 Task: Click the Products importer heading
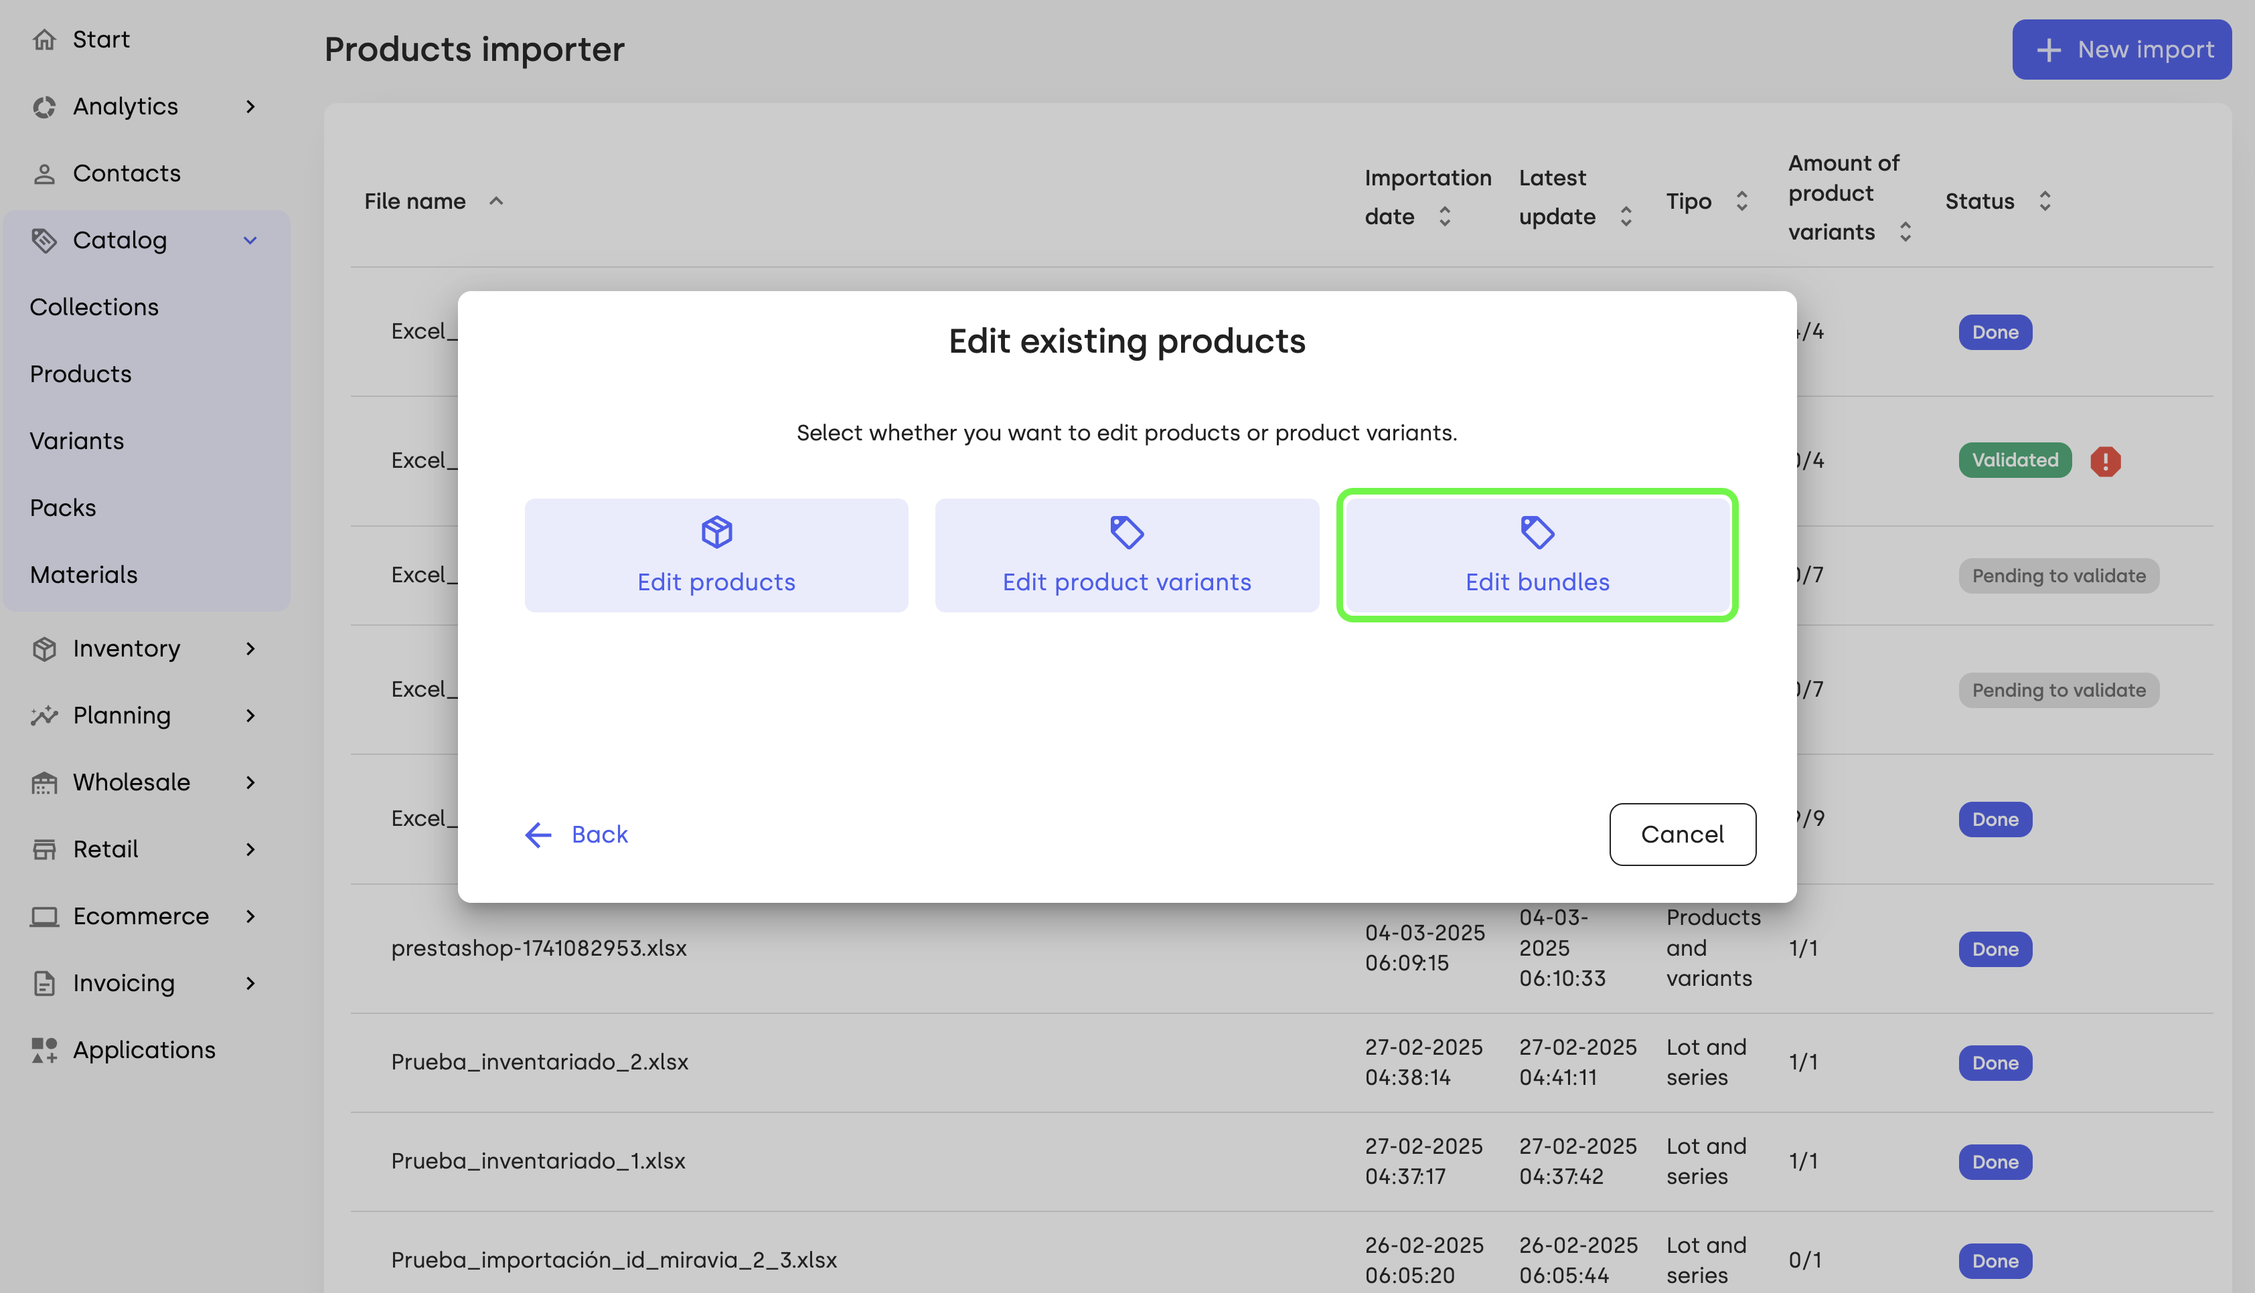pyautogui.click(x=474, y=50)
